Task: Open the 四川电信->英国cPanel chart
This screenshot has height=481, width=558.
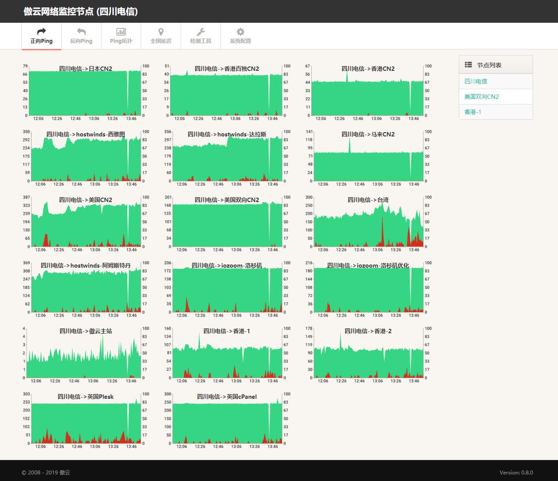Action: point(227,421)
